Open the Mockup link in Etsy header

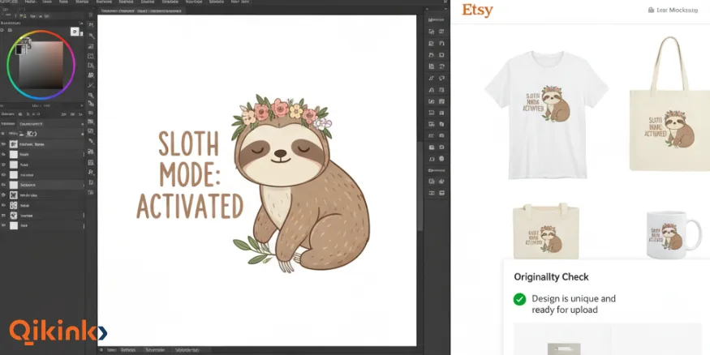point(673,10)
